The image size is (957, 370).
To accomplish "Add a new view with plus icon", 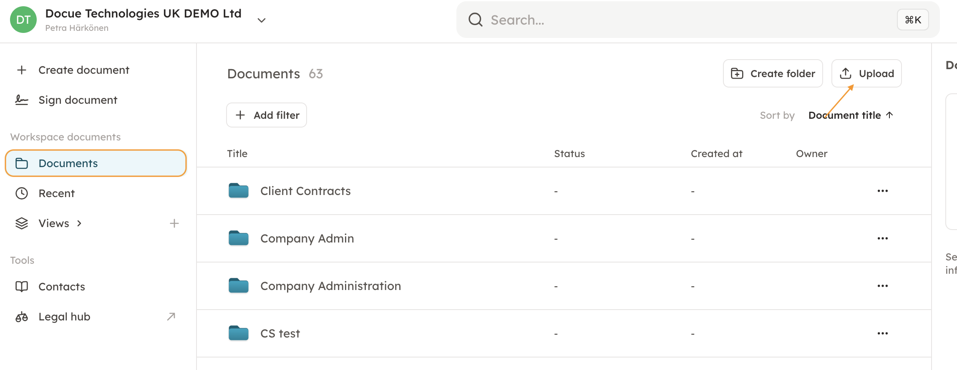I will coord(174,223).
